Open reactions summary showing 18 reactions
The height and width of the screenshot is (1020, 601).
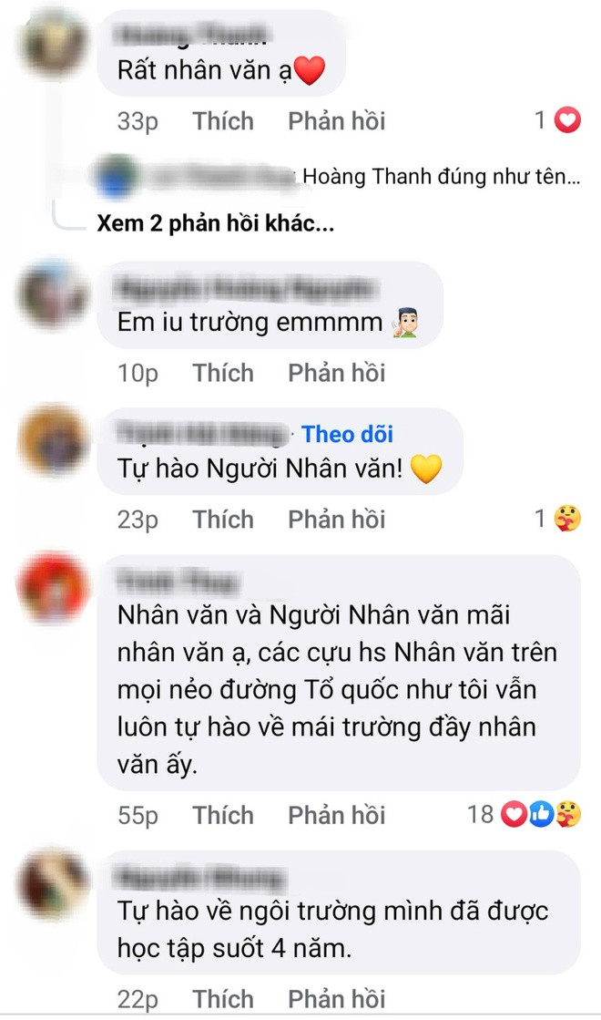pyautogui.click(x=524, y=814)
